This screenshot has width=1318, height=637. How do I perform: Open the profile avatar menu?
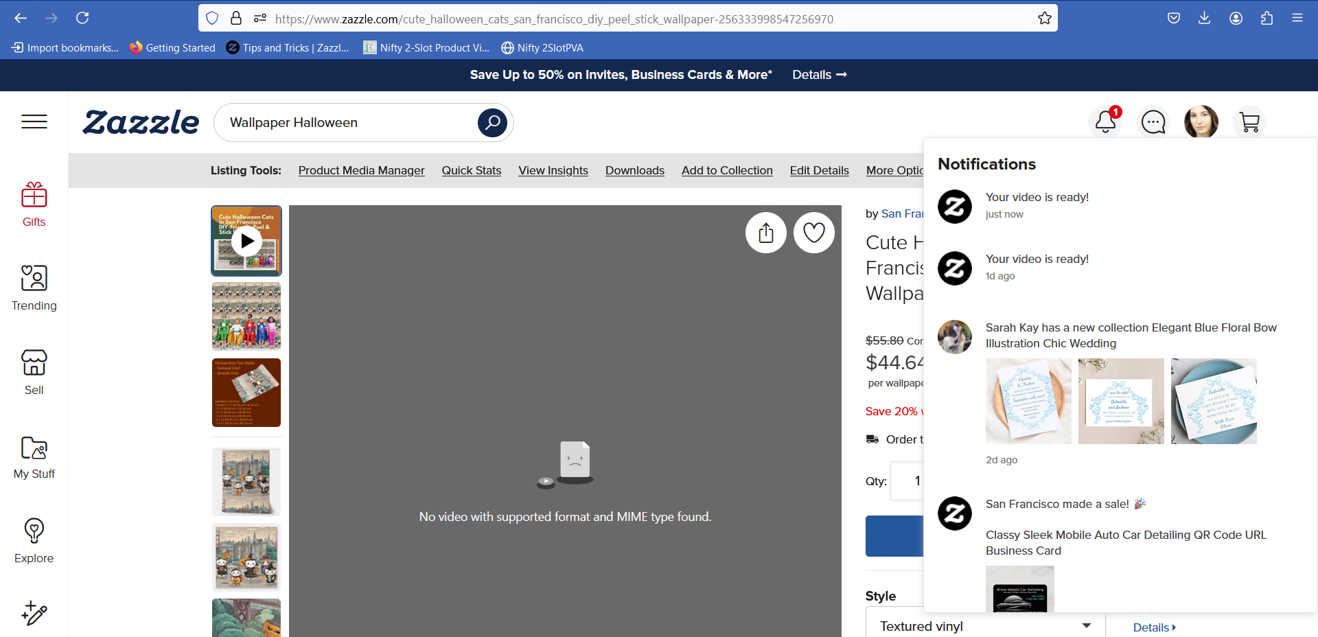tap(1201, 122)
